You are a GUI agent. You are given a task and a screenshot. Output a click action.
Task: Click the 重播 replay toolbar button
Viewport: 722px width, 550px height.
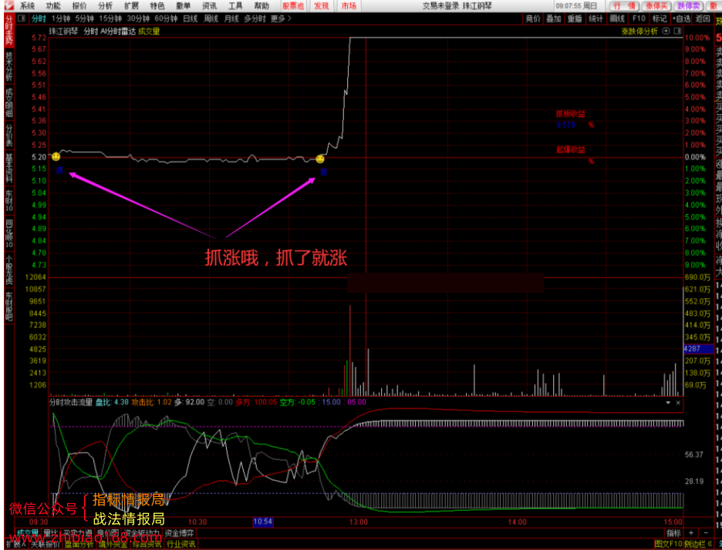(x=575, y=18)
